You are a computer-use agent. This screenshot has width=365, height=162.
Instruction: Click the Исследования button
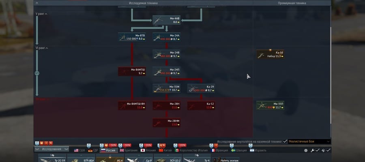click(52, 149)
